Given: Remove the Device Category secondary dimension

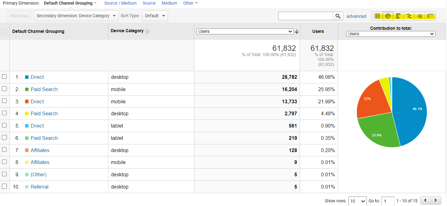Looking at the screenshot, I should pyautogui.click(x=148, y=31).
